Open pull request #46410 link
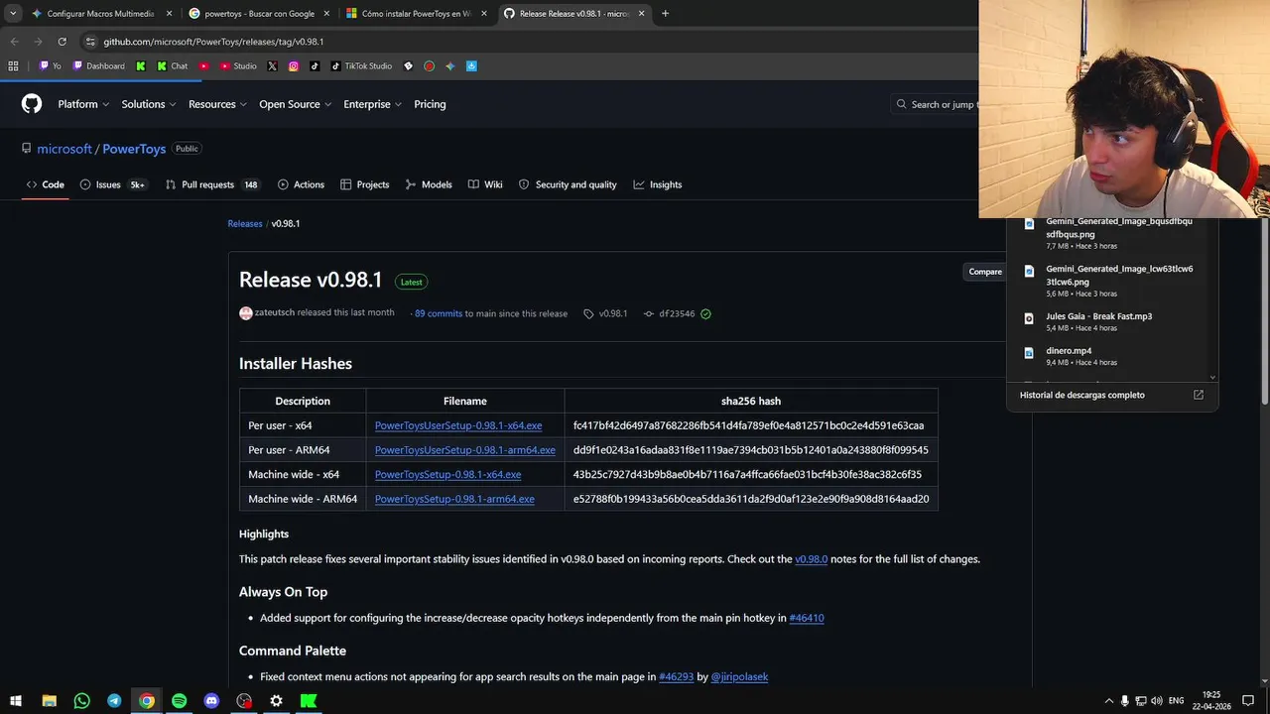The width and height of the screenshot is (1270, 714). 807,618
